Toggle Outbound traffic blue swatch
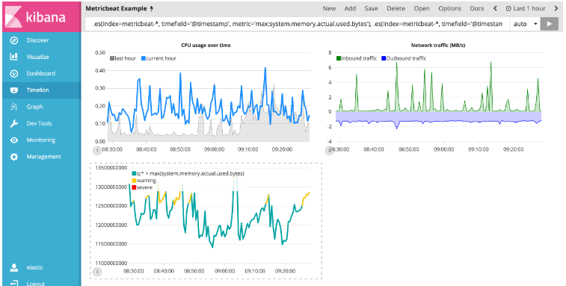 click(x=384, y=58)
